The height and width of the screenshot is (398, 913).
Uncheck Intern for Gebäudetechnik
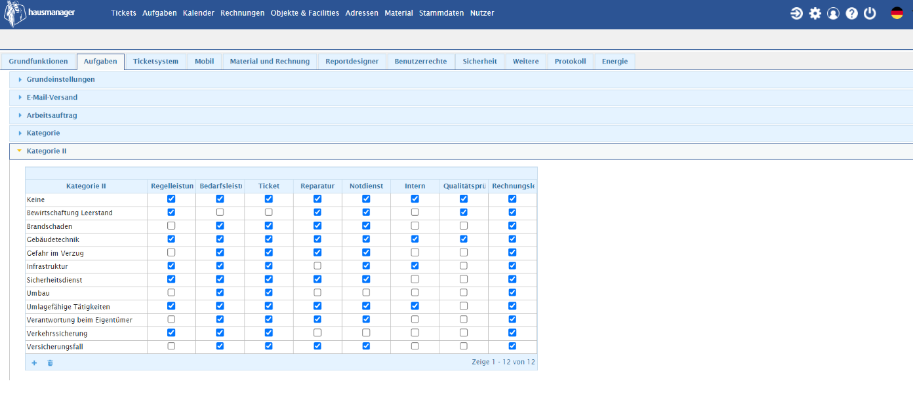[x=415, y=239]
